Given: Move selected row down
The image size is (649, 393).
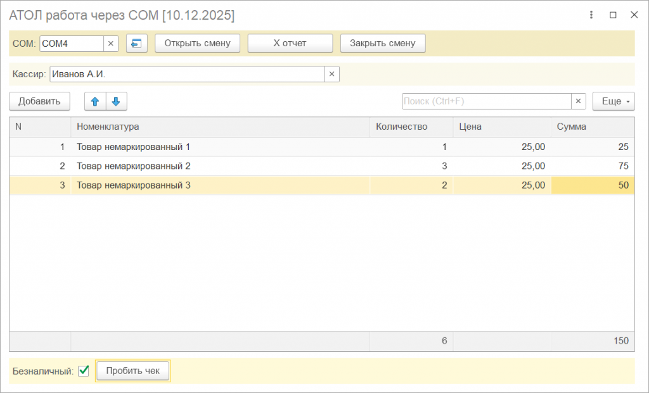Looking at the screenshot, I should pyautogui.click(x=116, y=101).
